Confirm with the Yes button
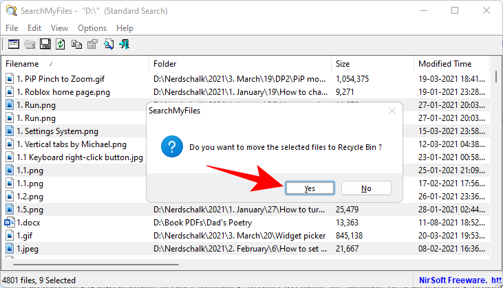 (310, 188)
